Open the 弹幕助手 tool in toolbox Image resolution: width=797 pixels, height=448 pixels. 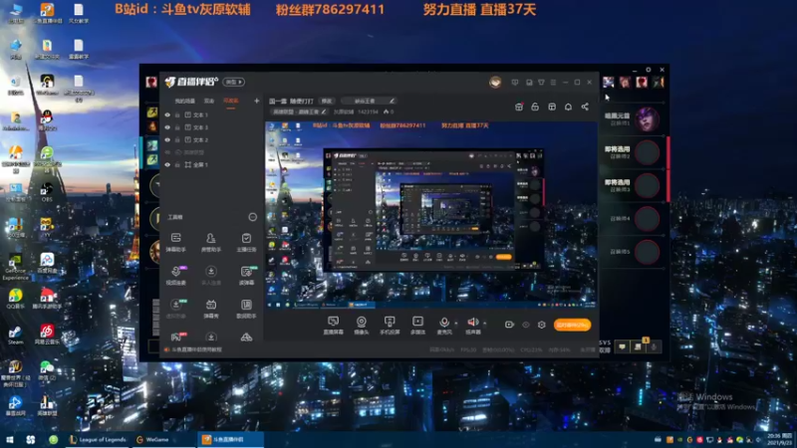point(176,242)
